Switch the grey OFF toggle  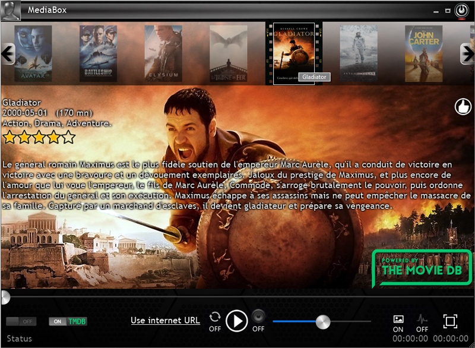point(21,321)
